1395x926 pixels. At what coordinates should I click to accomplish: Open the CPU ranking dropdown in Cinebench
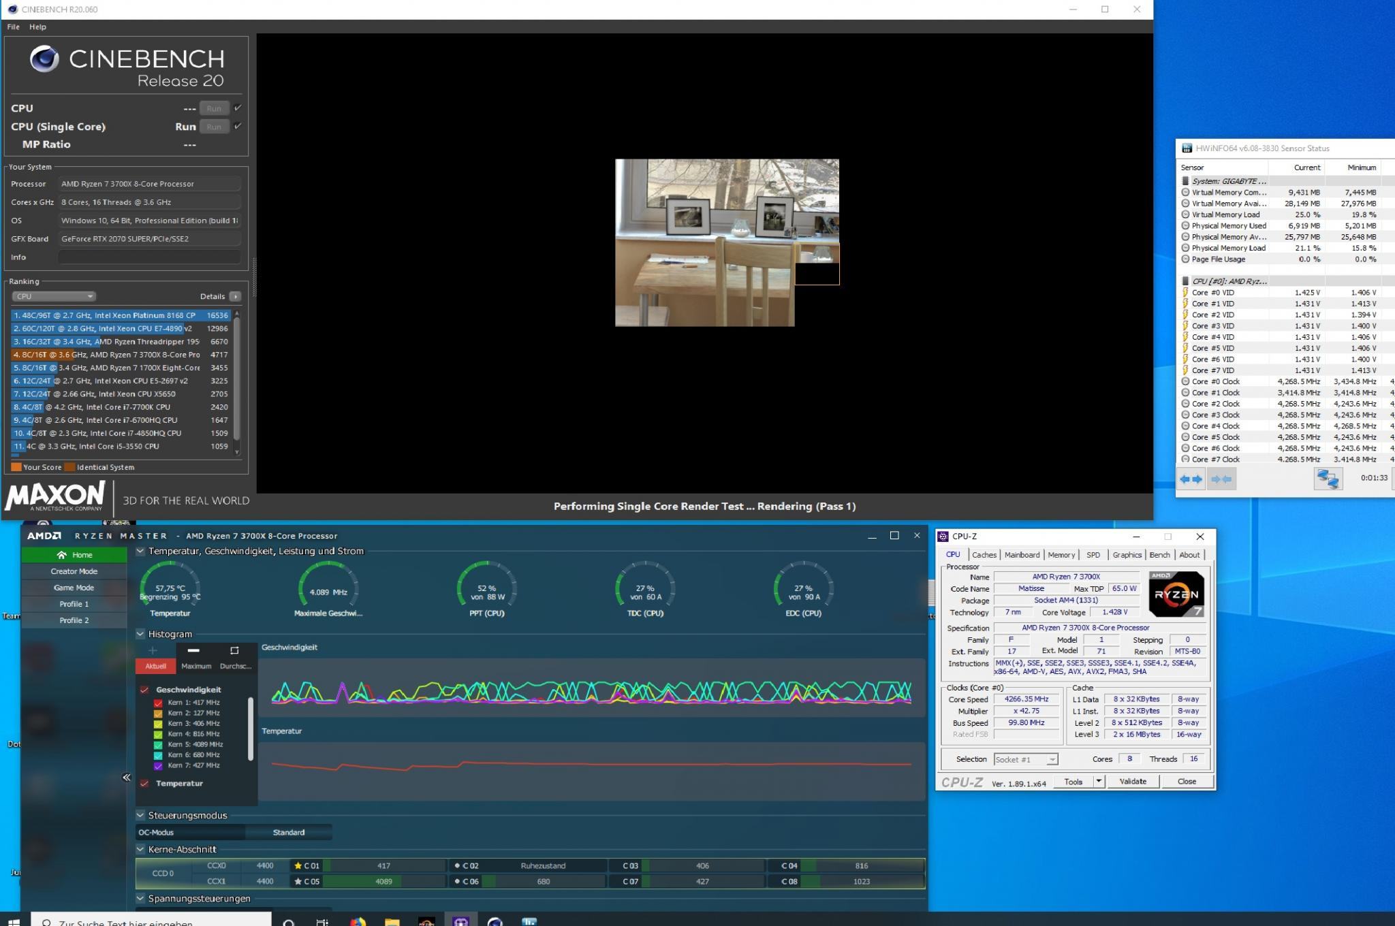(x=53, y=296)
